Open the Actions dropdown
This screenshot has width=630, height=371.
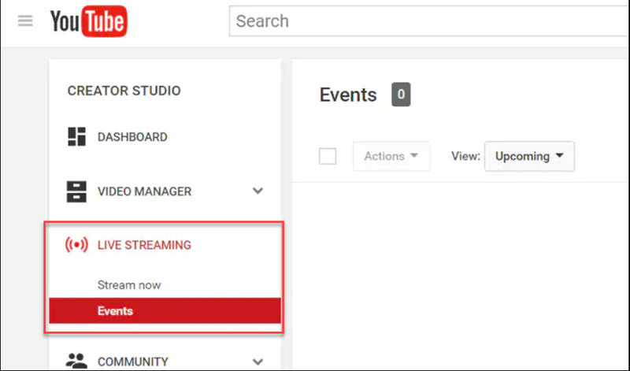point(391,156)
